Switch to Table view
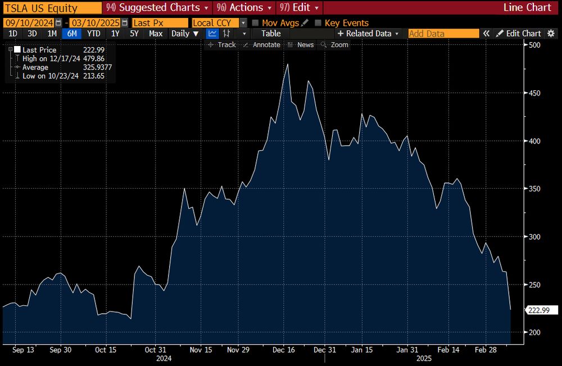This screenshot has height=366, width=562. pyautogui.click(x=271, y=34)
